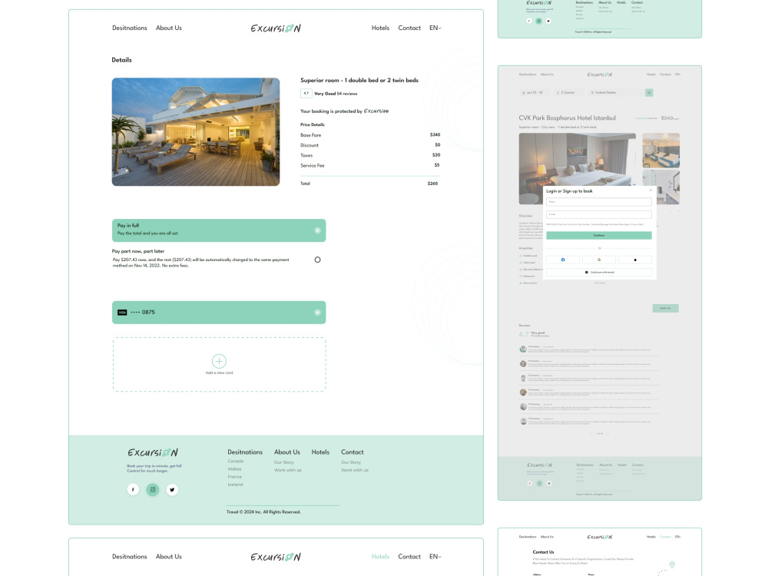Sign in with Facebook in login popup
This screenshot has width=768, height=576.
pyautogui.click(x=563, y=260)
